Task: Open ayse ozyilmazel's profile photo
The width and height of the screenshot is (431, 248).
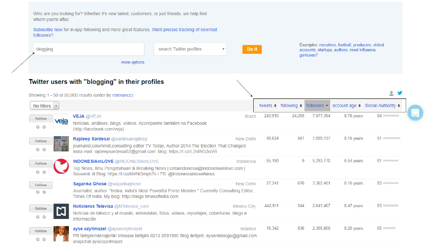Action: pos(61,233)
